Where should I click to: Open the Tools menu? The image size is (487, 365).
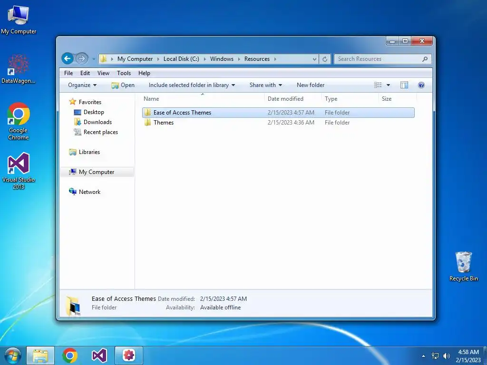tap(124, 73)
